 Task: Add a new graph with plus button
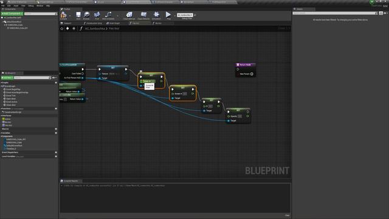click(x=56, y=83)
